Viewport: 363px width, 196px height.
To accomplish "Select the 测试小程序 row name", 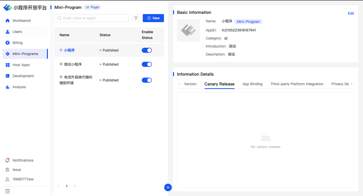I will [x=73, y=64].
